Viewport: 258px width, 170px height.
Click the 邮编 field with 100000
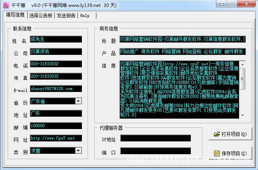click(x=56, y=126)
